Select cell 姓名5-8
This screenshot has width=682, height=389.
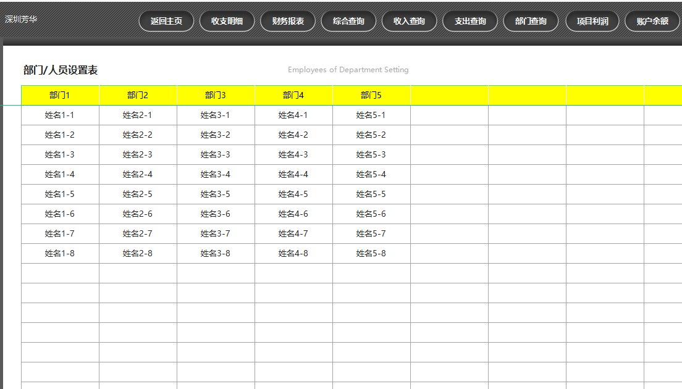coord(371,253)
